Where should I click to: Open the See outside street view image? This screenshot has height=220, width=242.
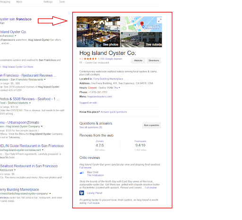click(x=141, y=40)
